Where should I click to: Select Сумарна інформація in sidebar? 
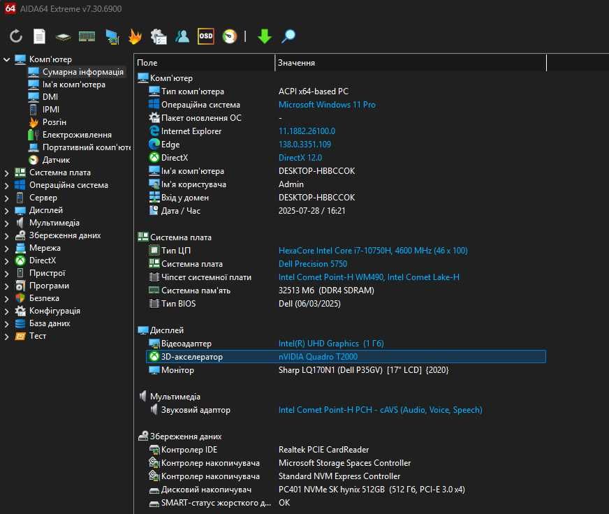click(x=77, y=72)
